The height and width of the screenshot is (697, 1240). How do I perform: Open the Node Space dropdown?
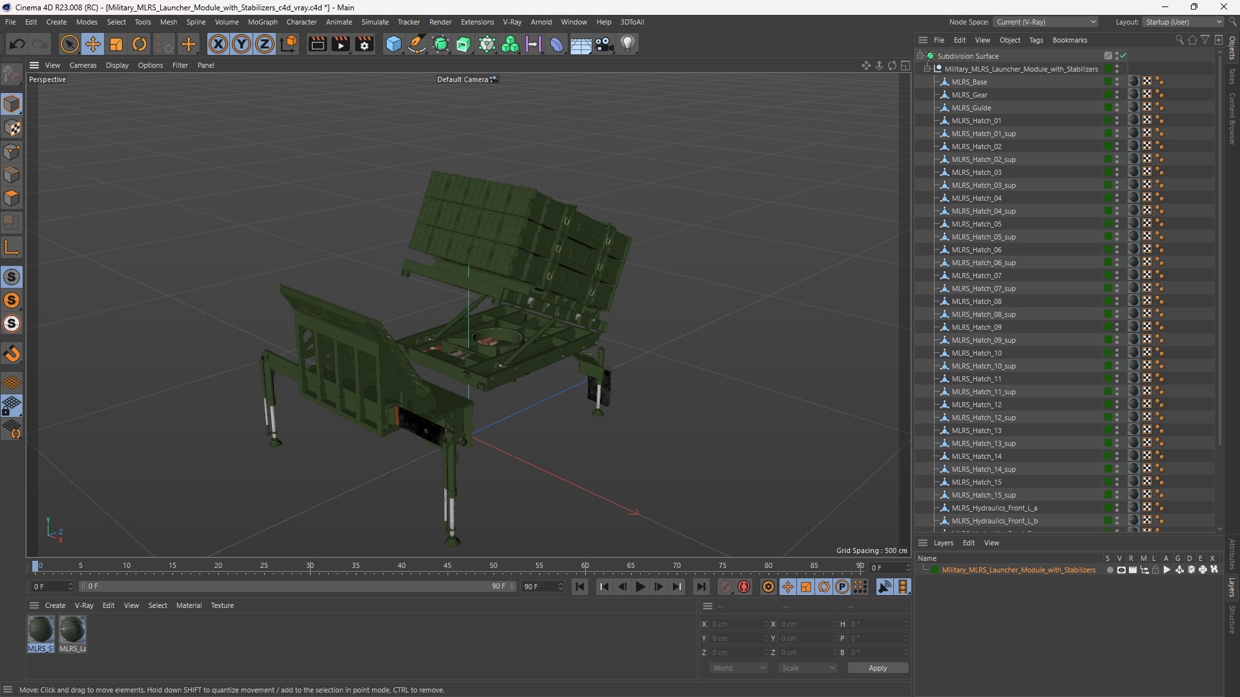pyautogui.click(x=1046, y=22)
